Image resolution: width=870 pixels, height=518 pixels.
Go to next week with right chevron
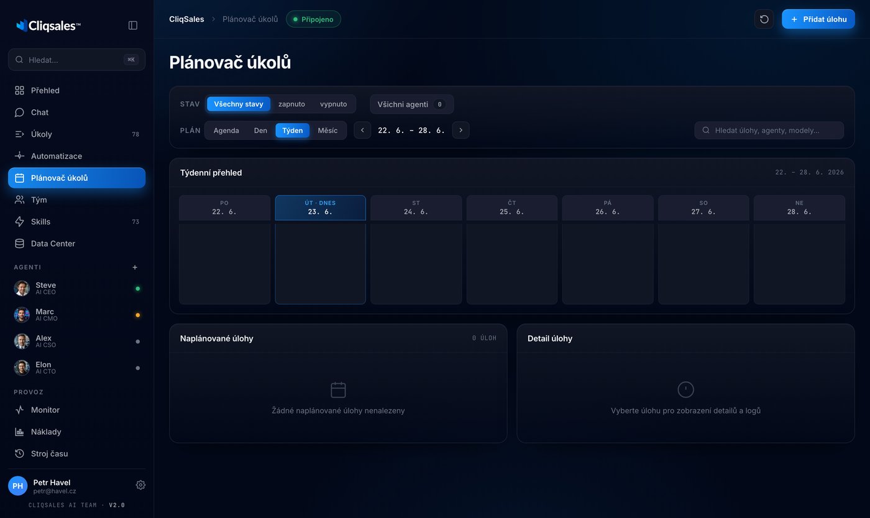460,130
